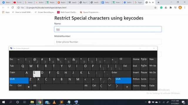Click the browser forward arrow
The height and width of the screenshot is (105, 188).
coord(8,8)
